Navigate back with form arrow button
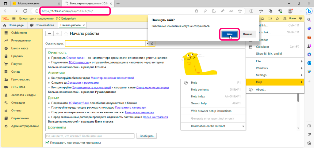 [50, 34]
